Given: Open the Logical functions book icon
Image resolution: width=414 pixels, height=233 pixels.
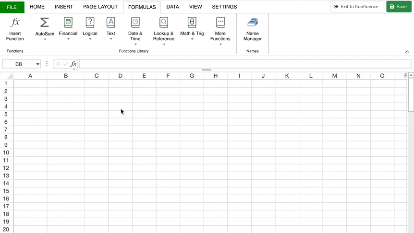Looking at the screenshot, I should click(x=90, y=23).
